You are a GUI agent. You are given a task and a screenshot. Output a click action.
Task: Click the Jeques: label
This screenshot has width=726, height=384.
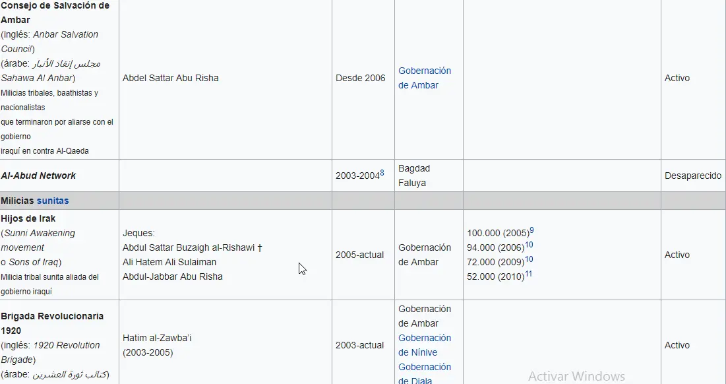139,233
